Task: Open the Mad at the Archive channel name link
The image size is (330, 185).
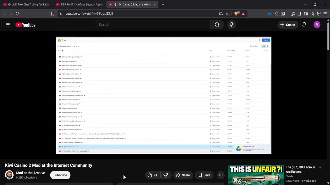Action: (x=30, y=173)
